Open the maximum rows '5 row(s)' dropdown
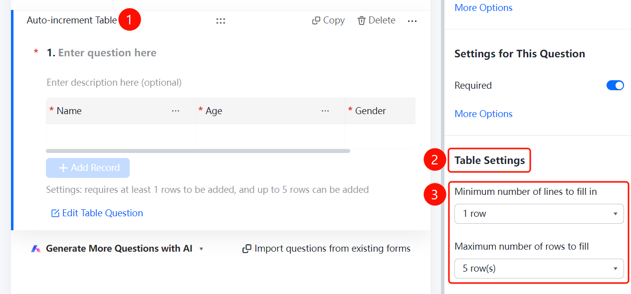Viewport: 631px width, 294px height. coord(539,269)
